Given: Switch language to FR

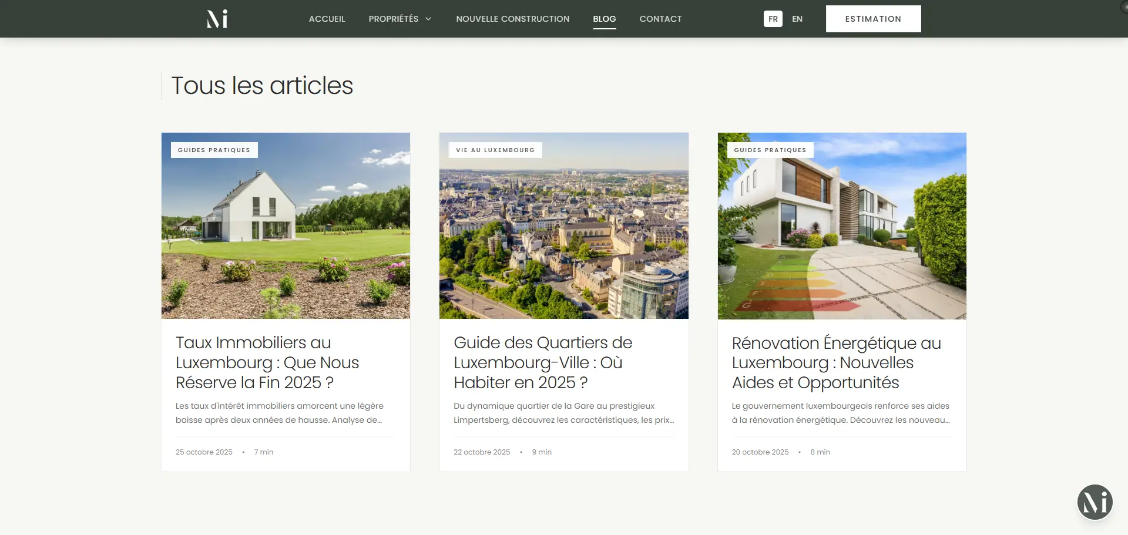Looking at the screenshot, I should [773, 19].
